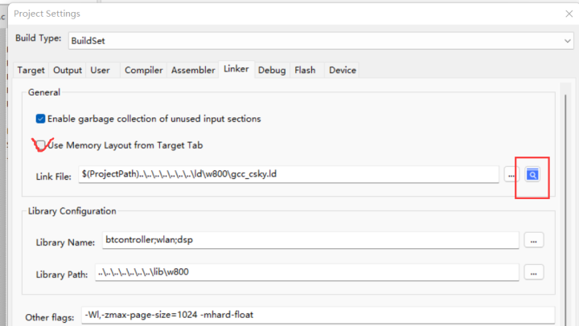
Task: Open the Device tab
Action: click(x=343, y=70)
